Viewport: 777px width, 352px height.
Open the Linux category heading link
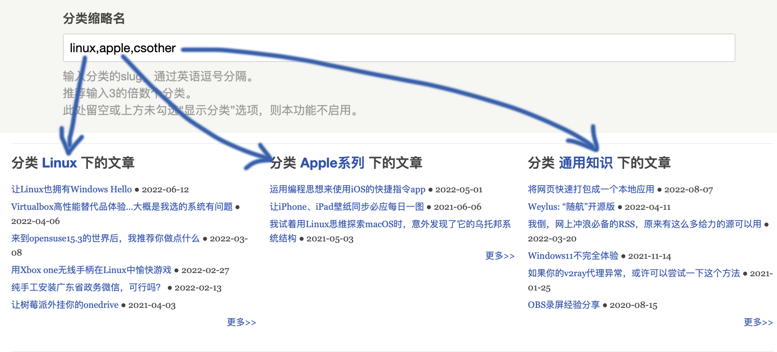point(59,163)
